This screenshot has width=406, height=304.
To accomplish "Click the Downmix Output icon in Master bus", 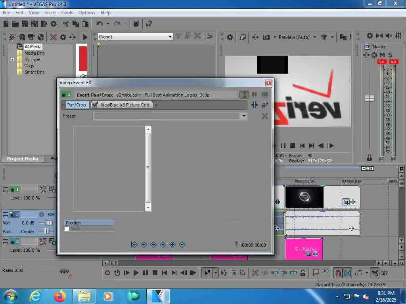I will (x=379, y=36).
